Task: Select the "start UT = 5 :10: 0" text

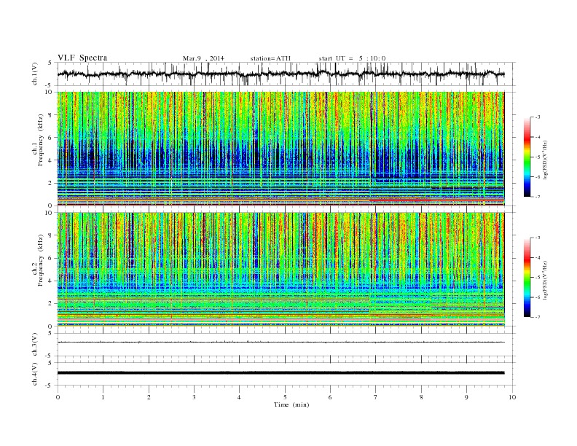Action: (352, 58)
